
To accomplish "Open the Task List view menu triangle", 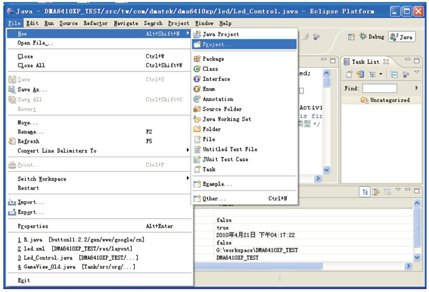I will click(x=416, y=72).
